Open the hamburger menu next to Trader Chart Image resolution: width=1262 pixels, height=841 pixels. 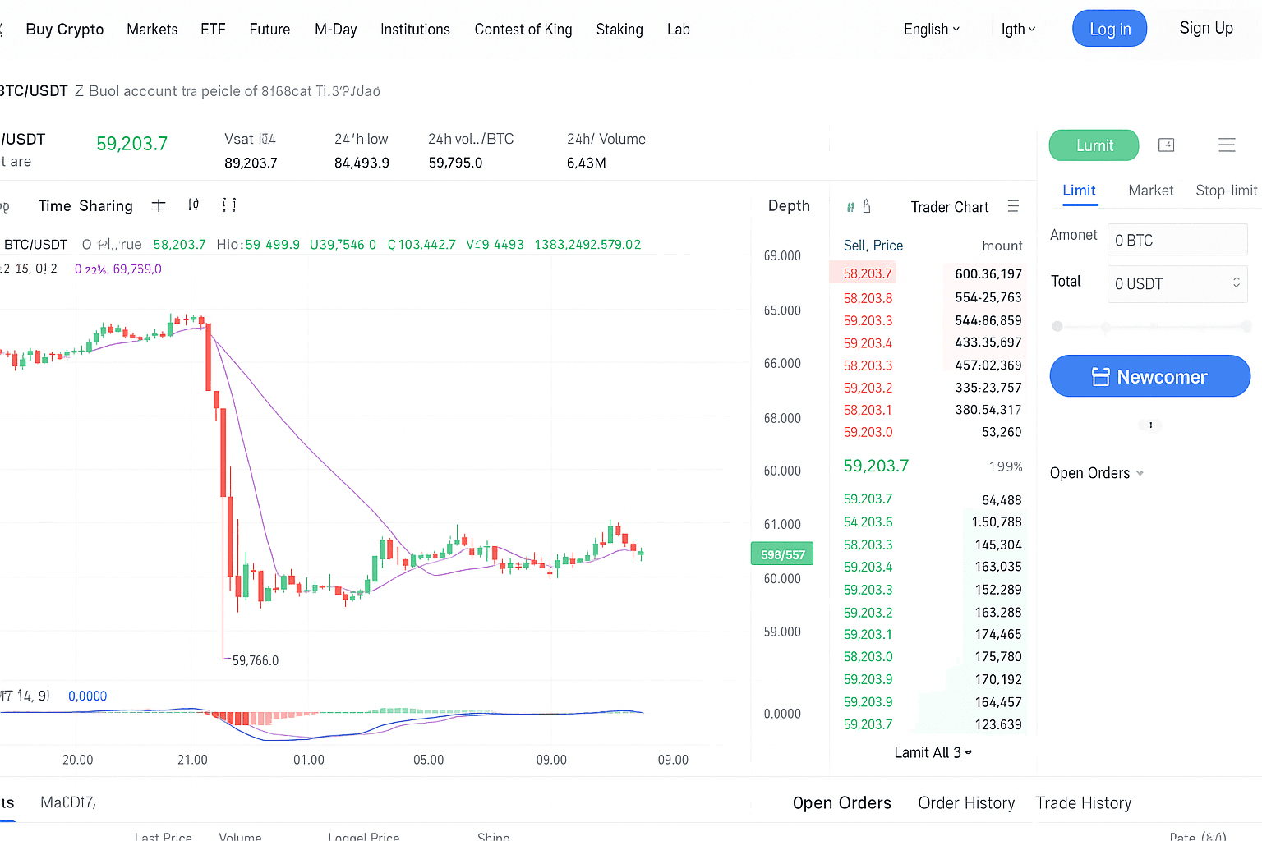point(1013,206)
